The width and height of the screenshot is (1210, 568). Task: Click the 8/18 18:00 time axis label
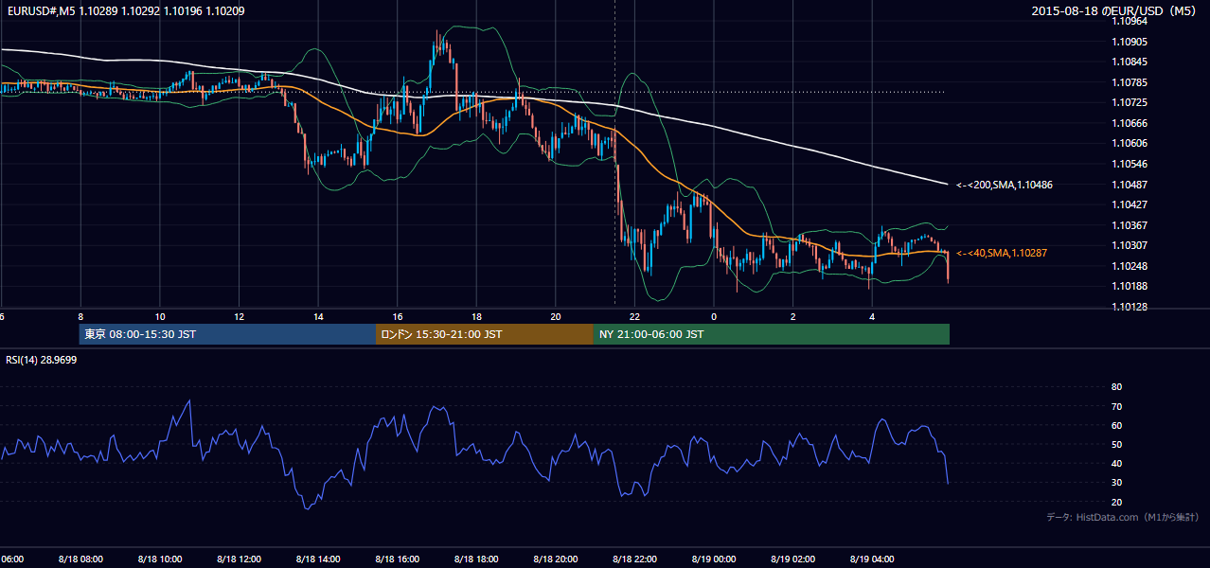pos(475,559)
